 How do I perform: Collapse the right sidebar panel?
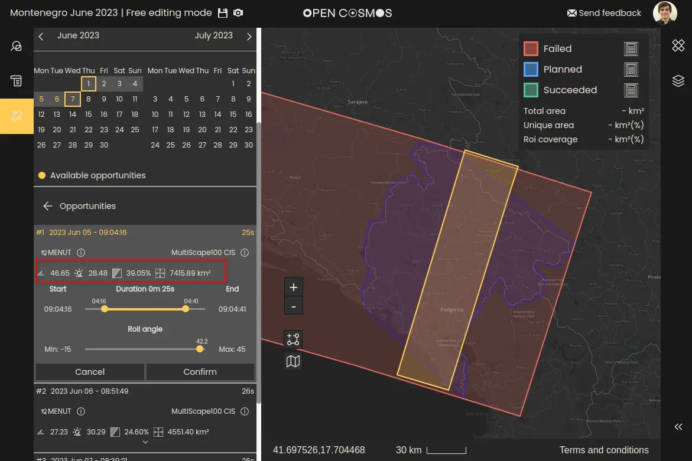(x=678, y=427)
